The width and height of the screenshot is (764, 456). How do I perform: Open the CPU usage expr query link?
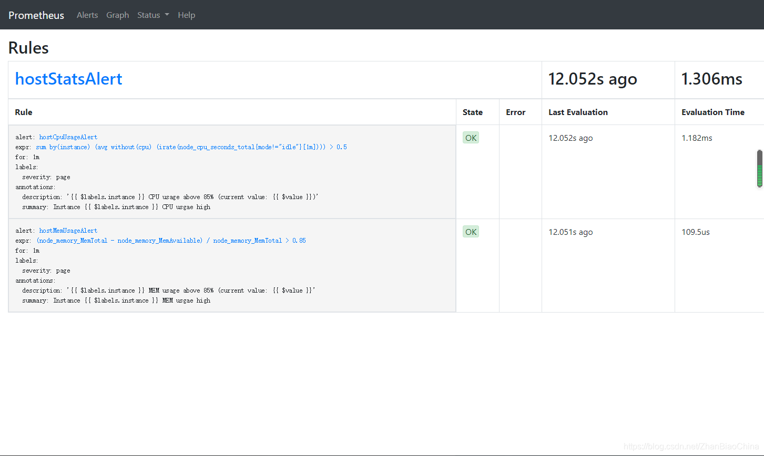click(191, 147)
